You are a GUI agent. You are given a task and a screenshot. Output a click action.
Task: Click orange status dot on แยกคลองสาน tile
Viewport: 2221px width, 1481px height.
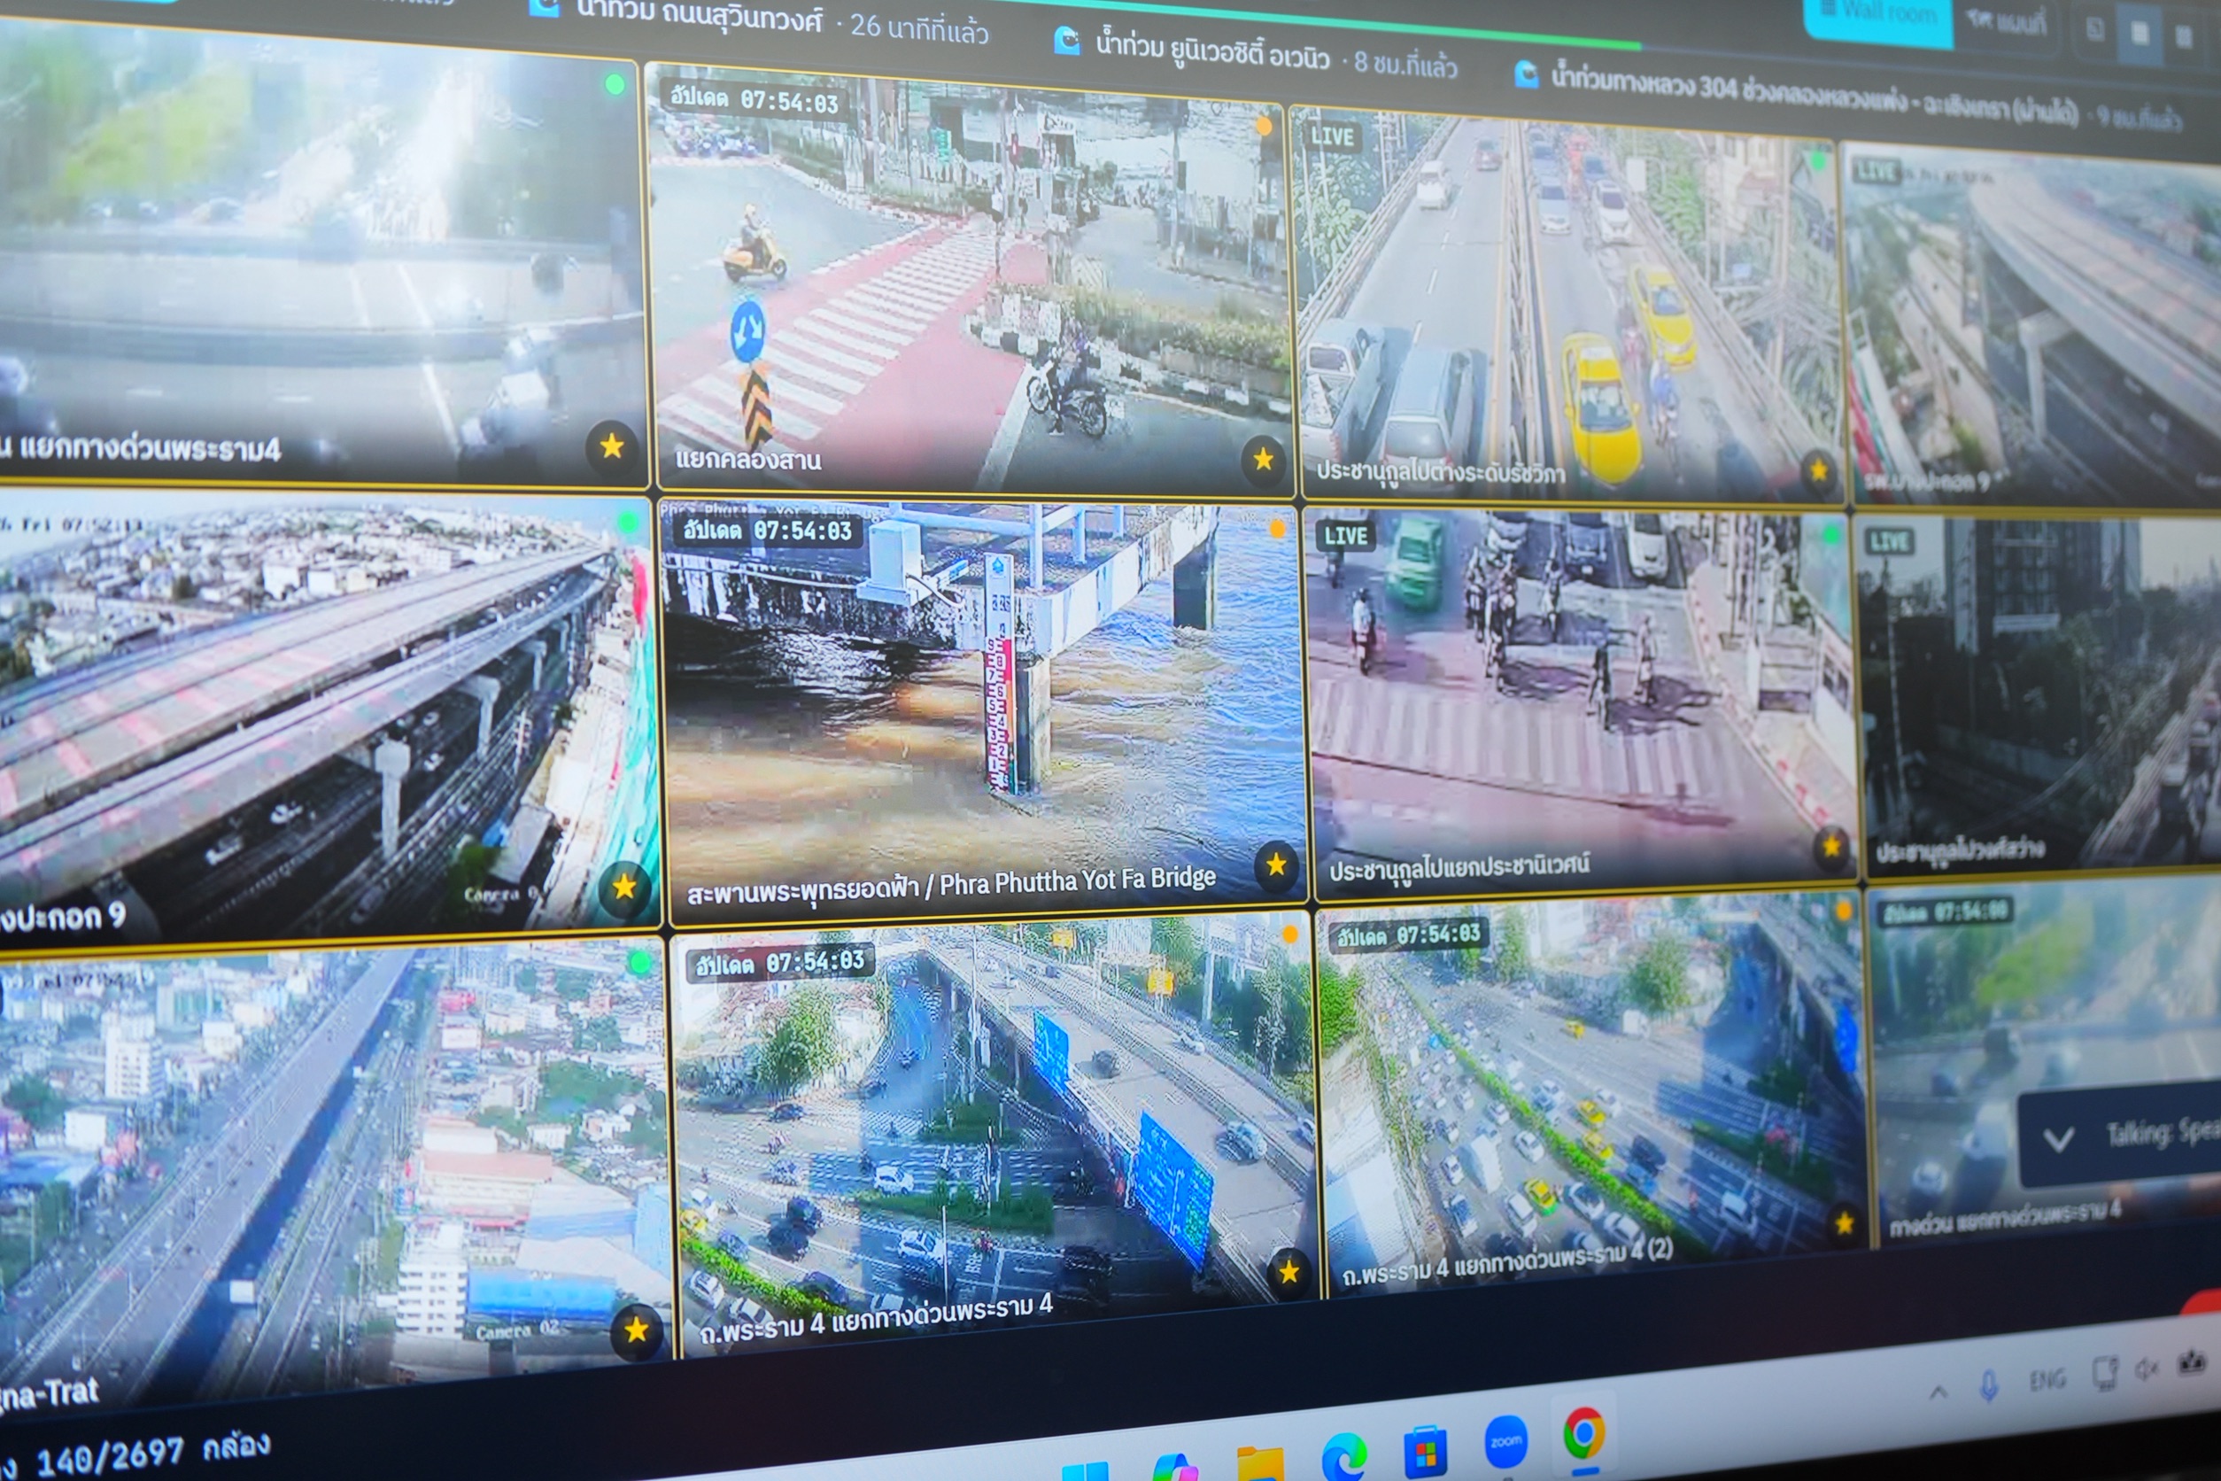1264,126
